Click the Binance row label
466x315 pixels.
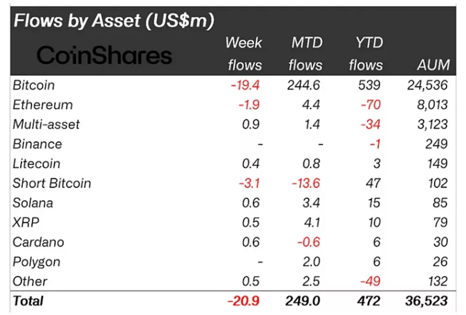pyautogui.click(x=37, y=144)
